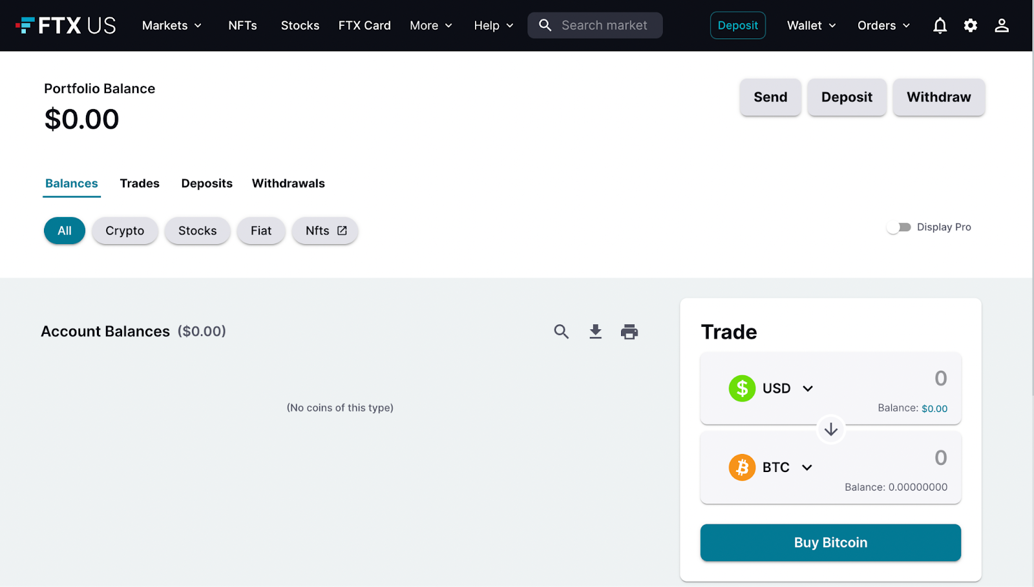Viewport: 1034px width, 587px height.
Task: Toggle the Display Pro switch
Action: pos(898,227)
